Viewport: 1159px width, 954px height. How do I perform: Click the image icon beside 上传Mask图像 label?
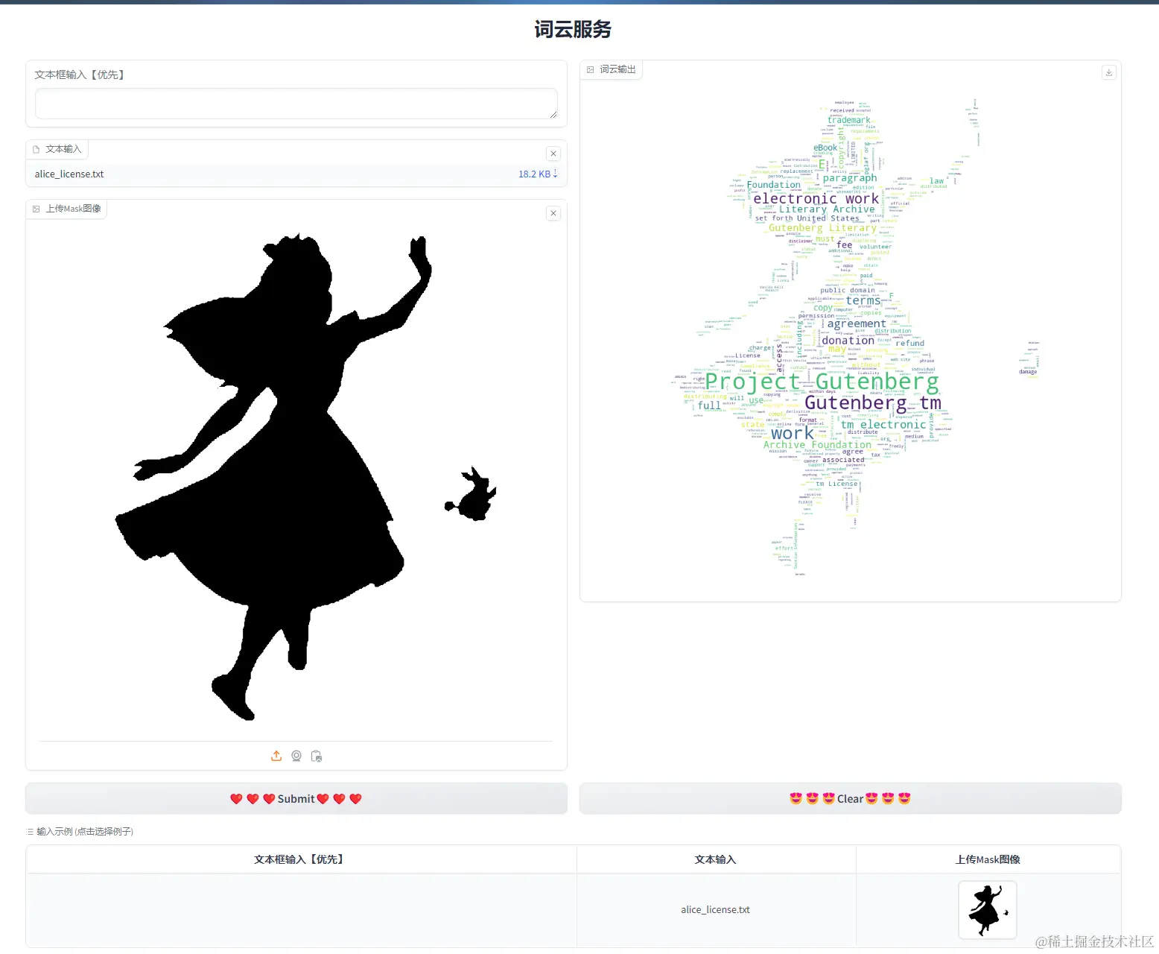pos(36,209)
